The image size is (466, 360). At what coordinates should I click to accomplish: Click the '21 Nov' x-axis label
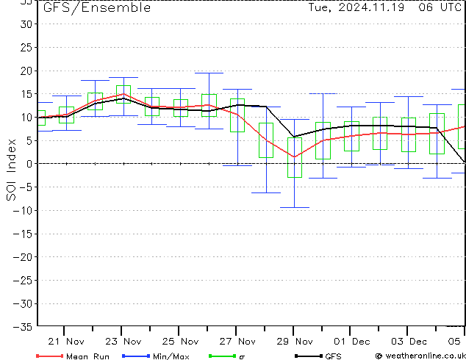(66, 342)
